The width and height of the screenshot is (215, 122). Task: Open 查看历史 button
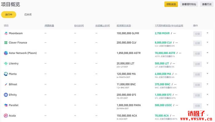tap(207, 4)
